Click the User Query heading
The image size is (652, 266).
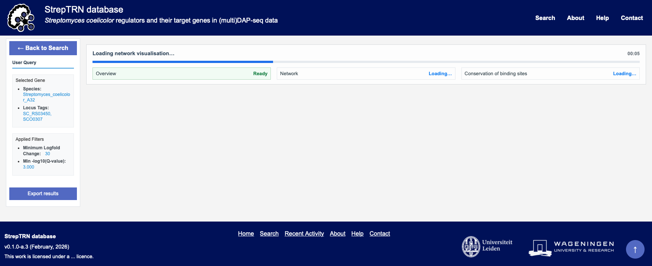[x=24, y=63]
